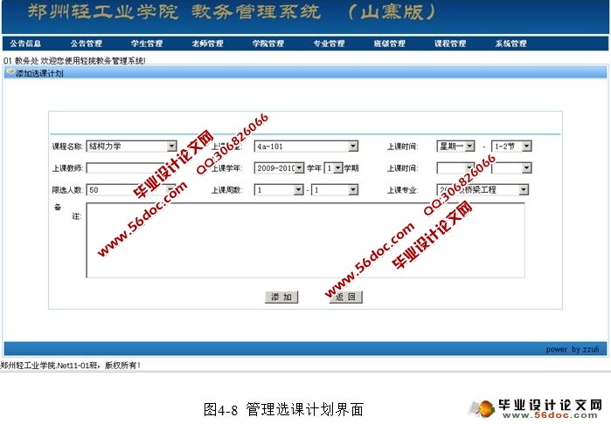This screenshot has width=611, height=424.
Task: Click the power by zzuli footer text
Action: [x=573, y=349]
